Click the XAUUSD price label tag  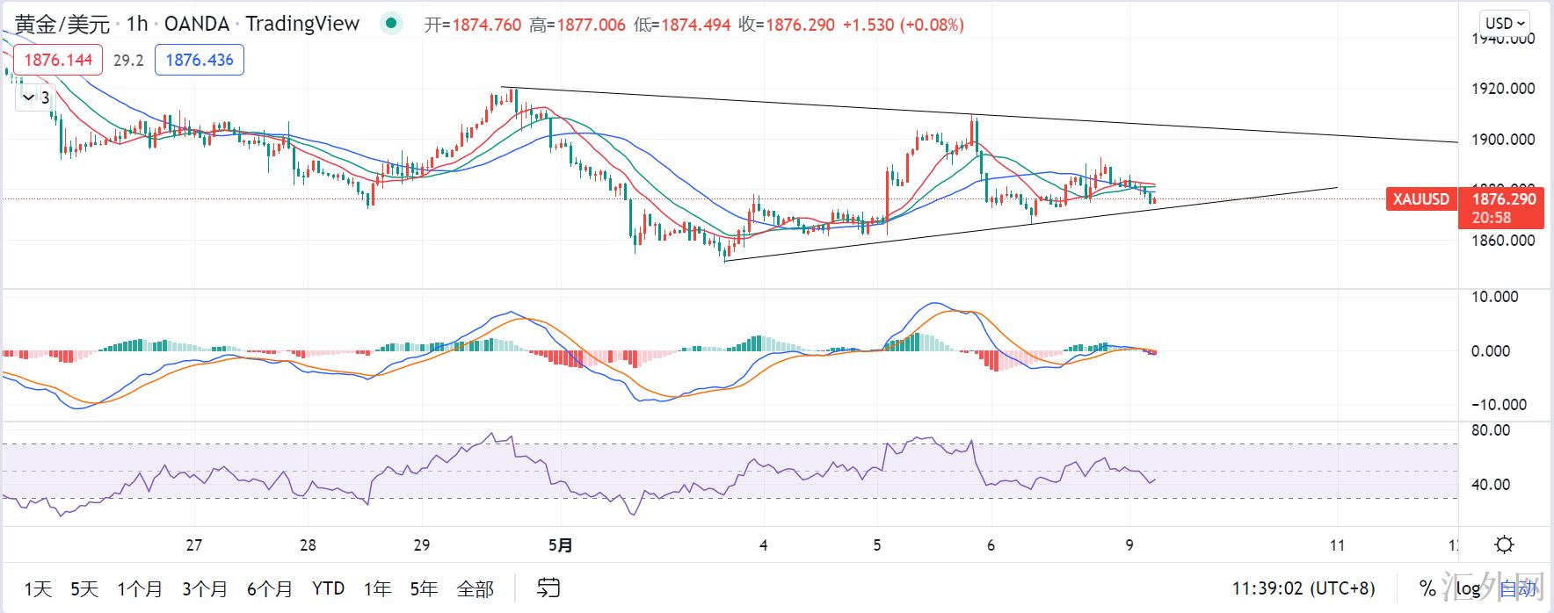[1420, 199]
